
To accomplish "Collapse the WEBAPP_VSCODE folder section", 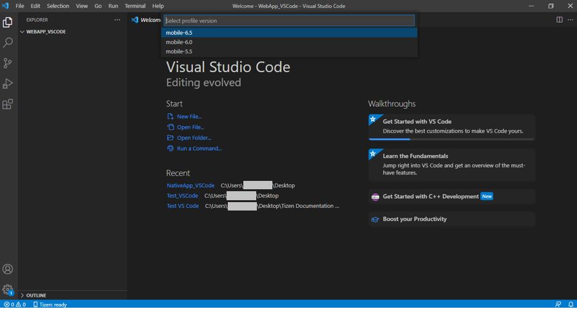I will click(45, 32).
